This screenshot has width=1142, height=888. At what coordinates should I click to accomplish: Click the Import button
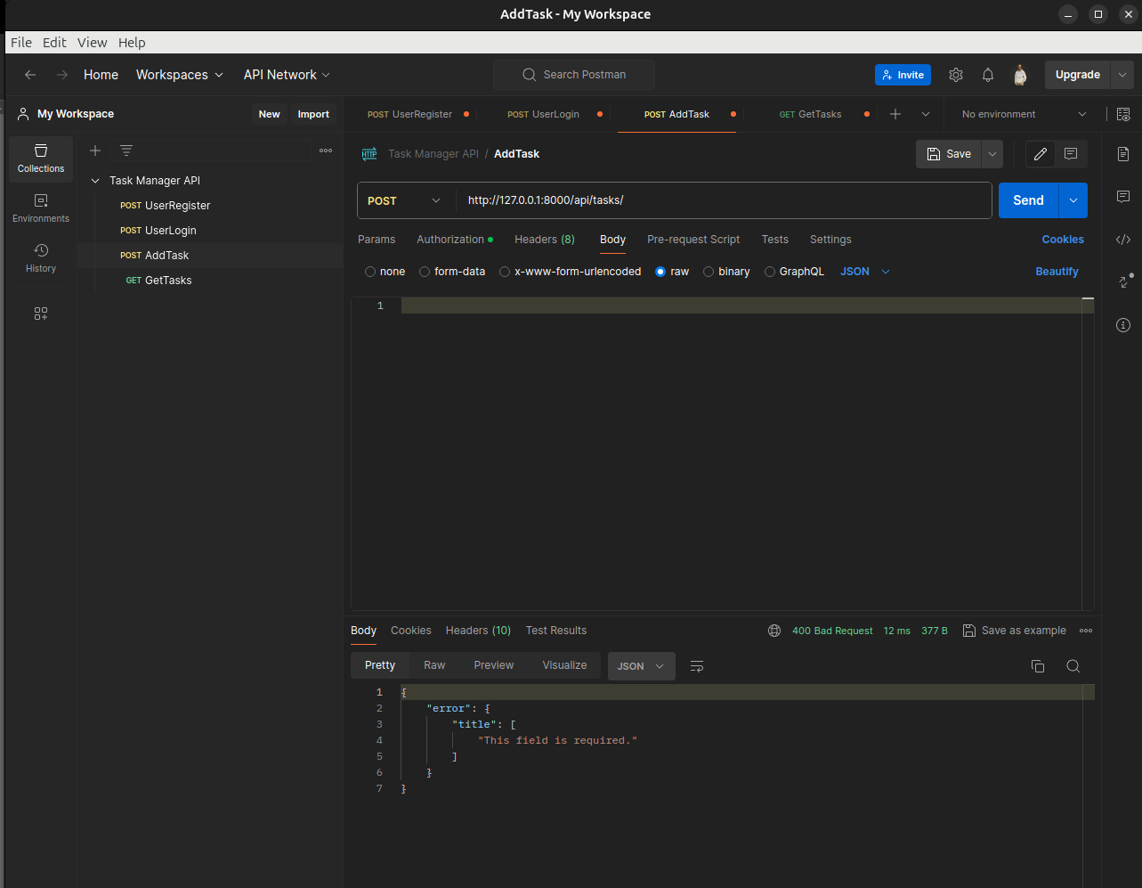pyautogui.click(x=313, y=114)
